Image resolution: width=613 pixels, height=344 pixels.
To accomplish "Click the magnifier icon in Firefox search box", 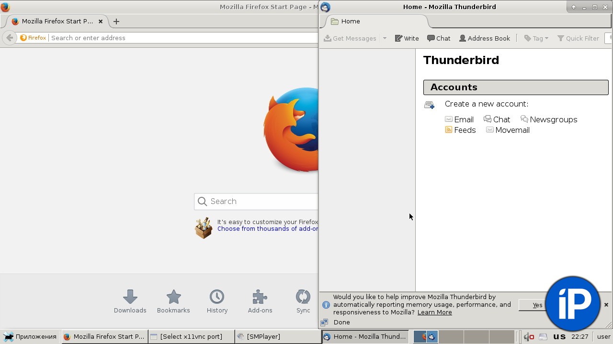I will (202, 201).
